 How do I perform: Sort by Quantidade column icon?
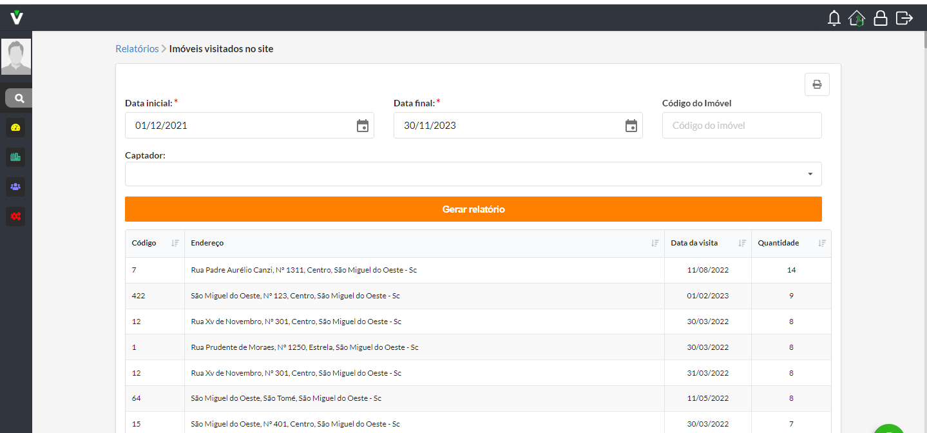coord(821,244)
